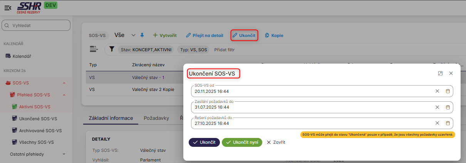The height and width of the screenshot is (163, 466).
Task: Click the filter funnel icon
Action: click(x=112, y=49)
